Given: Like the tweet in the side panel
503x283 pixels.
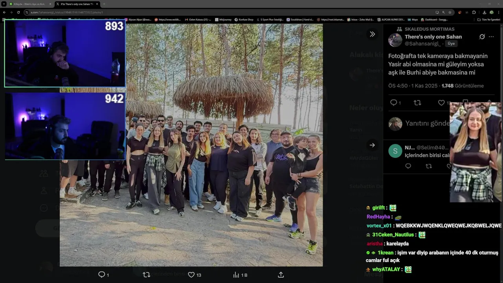Looking at the screenshot, I should point(441,103).
